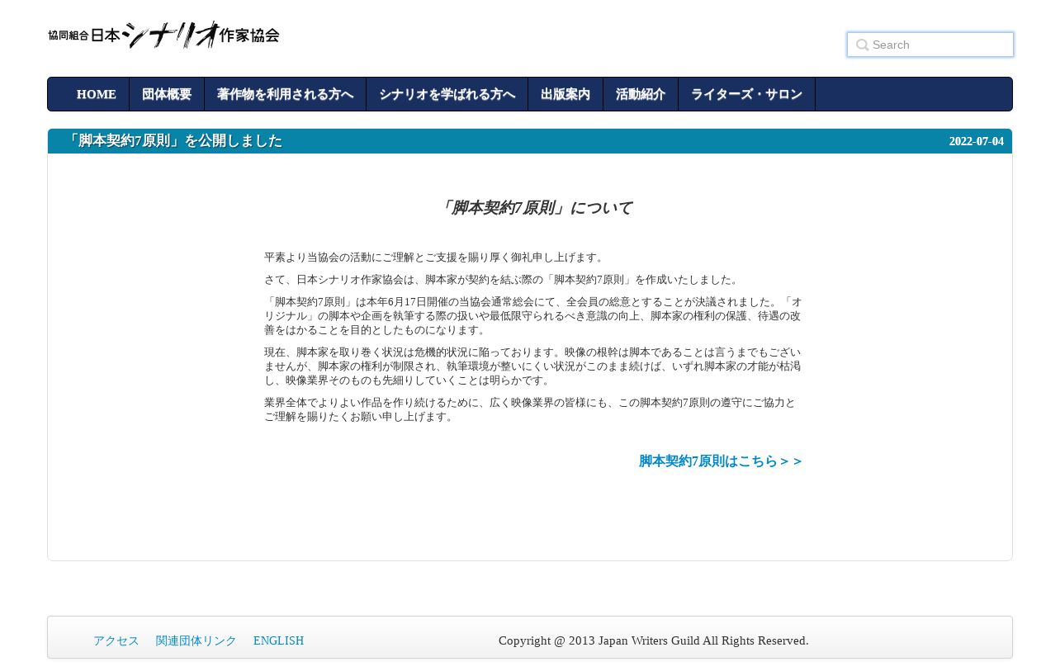Viewport: 1060px width, 671px height.
Task: Open the HOME menu item
Action: [x=96, y=94]
